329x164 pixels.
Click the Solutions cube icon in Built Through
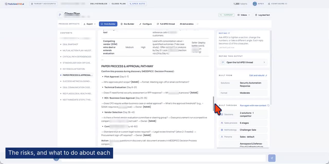(222, 115)
